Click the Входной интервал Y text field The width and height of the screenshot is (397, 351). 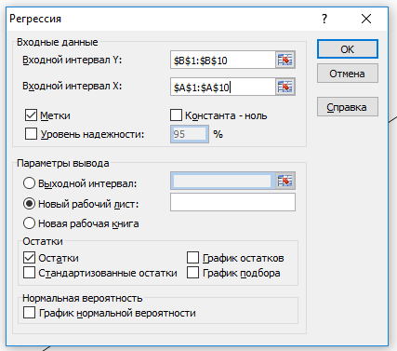click(x=223, y=60)
